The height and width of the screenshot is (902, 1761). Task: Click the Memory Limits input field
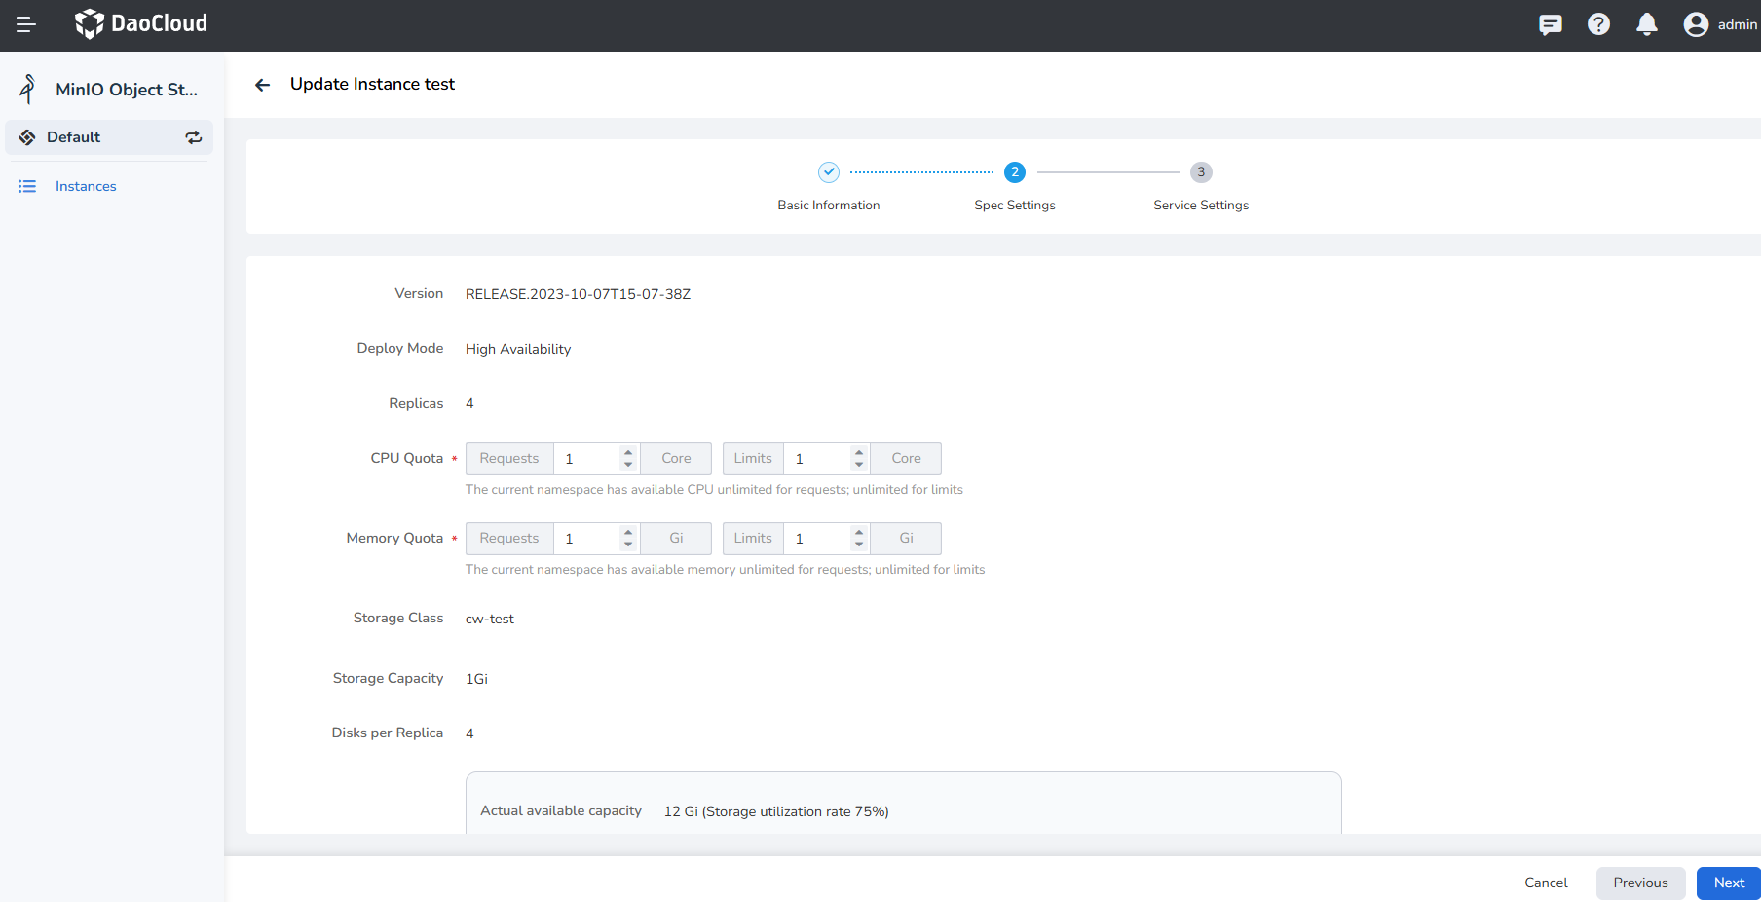[817, 539]
